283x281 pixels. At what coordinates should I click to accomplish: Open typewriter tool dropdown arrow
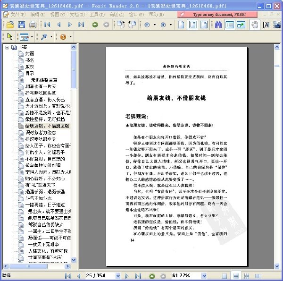[32, 37]
